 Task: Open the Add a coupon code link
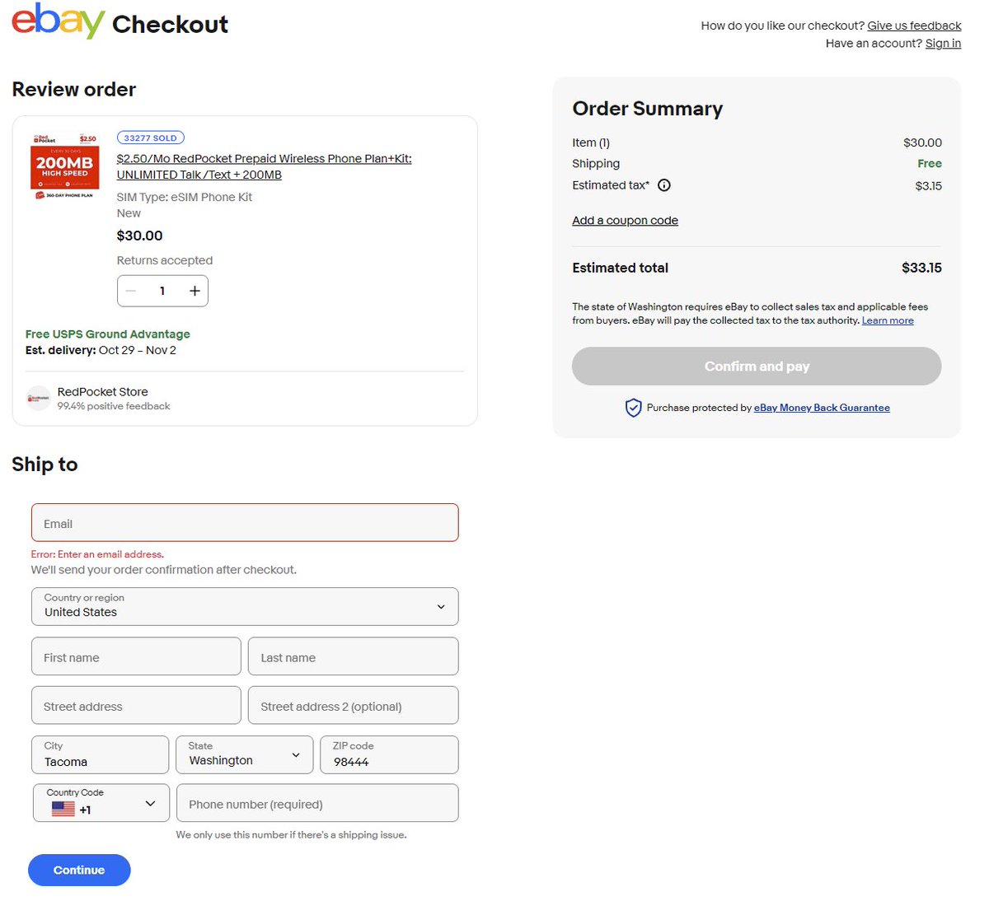tap(625, 220)
